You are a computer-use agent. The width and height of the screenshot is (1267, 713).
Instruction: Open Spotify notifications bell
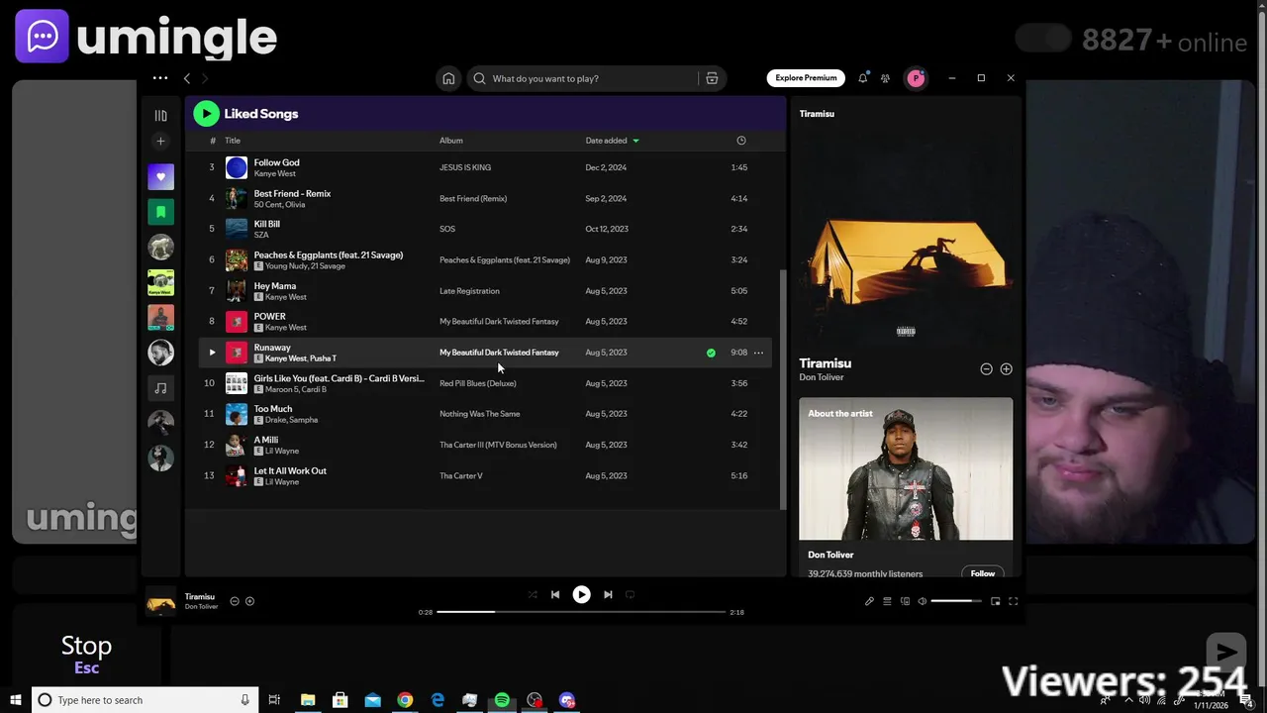862,78
